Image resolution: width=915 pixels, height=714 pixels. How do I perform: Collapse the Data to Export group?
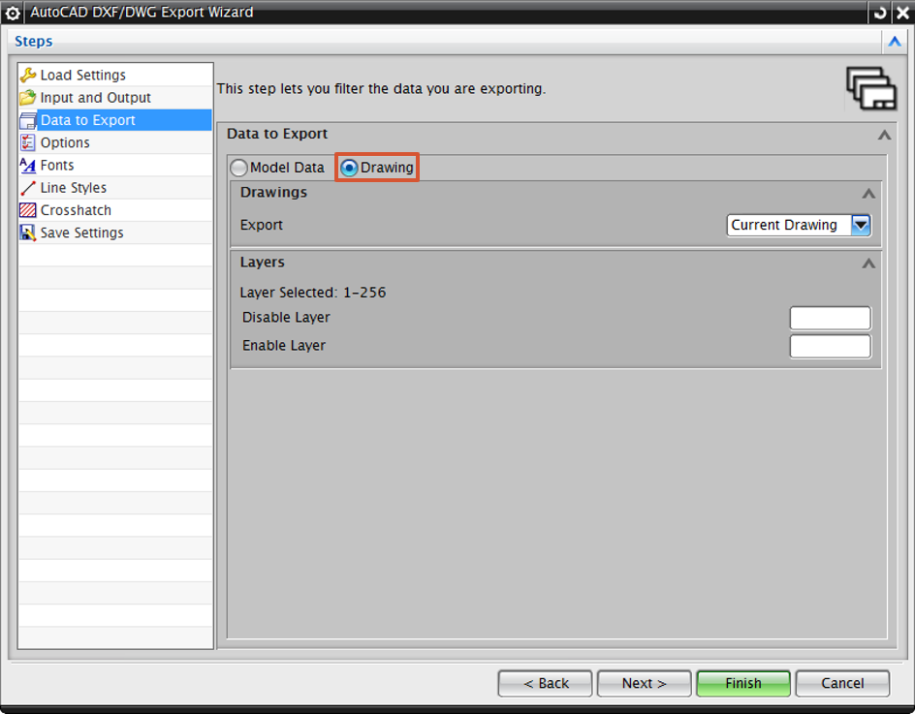883,135
